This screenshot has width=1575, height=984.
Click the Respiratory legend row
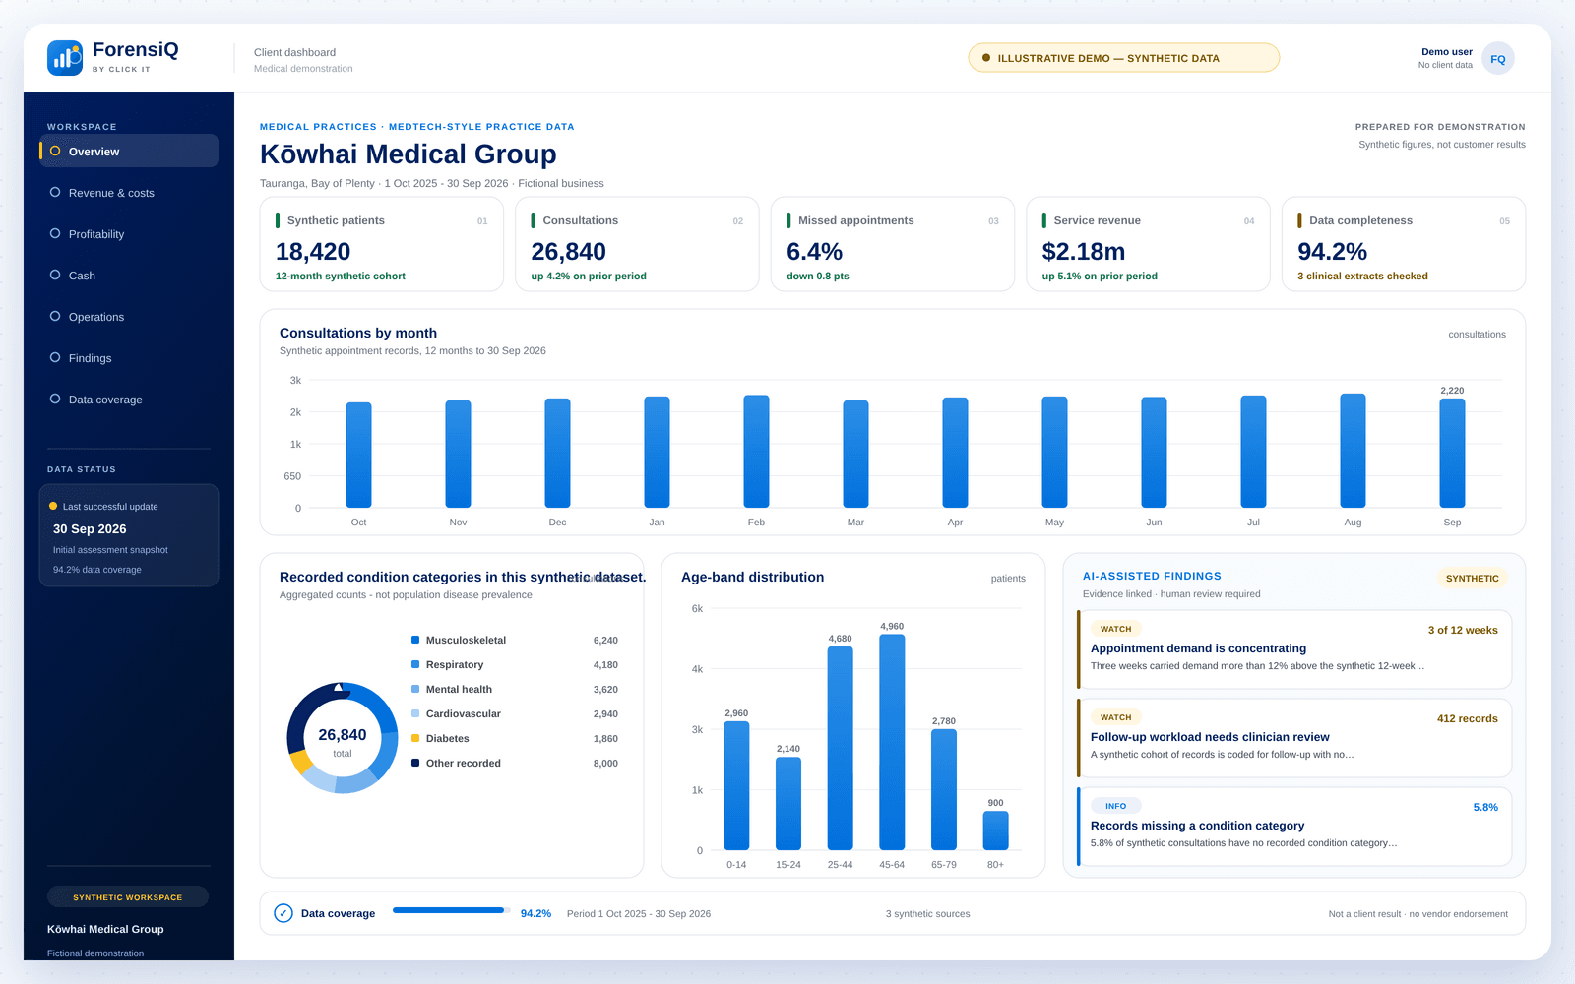click(x=515, y=664)
